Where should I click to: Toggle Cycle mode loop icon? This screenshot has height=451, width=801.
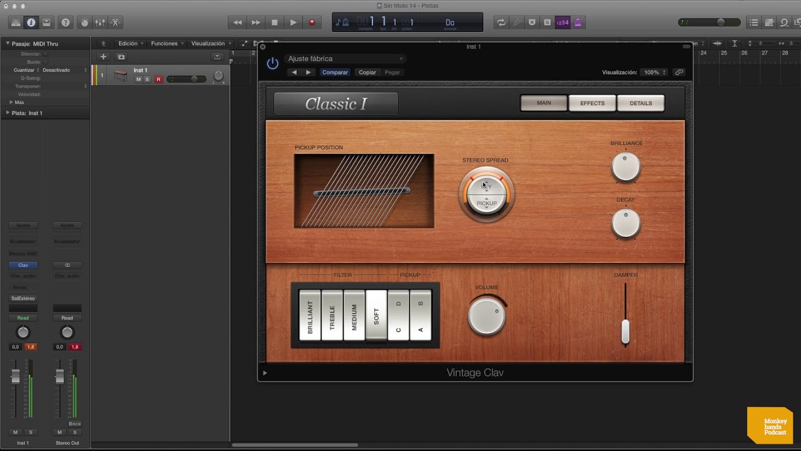pos(501,23)
